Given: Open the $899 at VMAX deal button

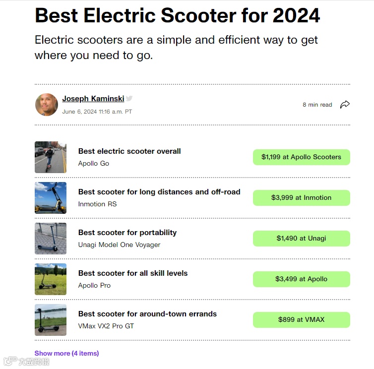Looking at the screenshot, I should tap(301, 320).
